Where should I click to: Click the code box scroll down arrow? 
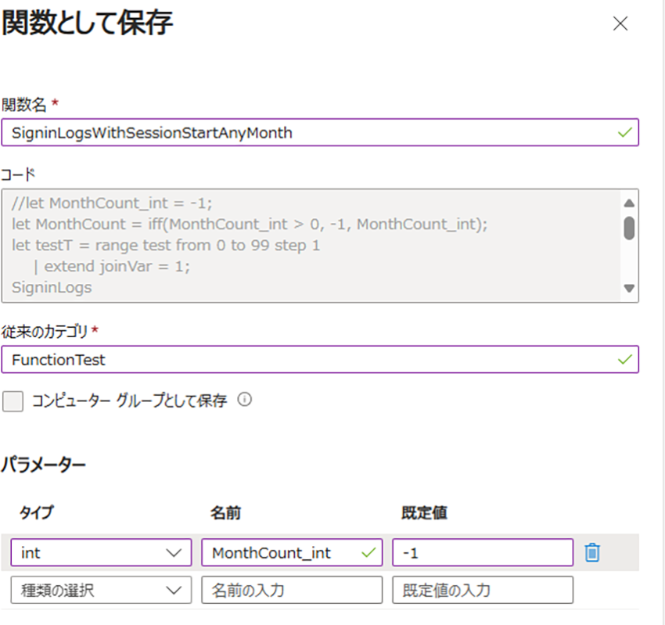click(x=629, y=289)
